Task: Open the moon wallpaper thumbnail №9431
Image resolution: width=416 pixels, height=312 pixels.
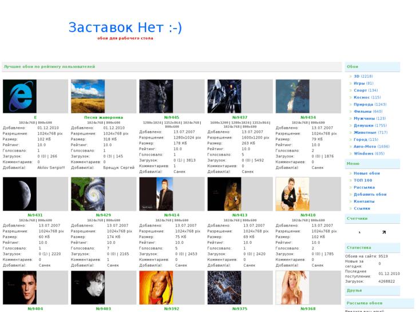Action: (x=19, y=194)
